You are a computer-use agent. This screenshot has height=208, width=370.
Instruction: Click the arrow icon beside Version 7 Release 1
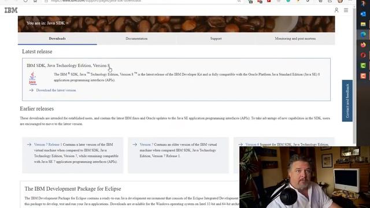(29, 144)
